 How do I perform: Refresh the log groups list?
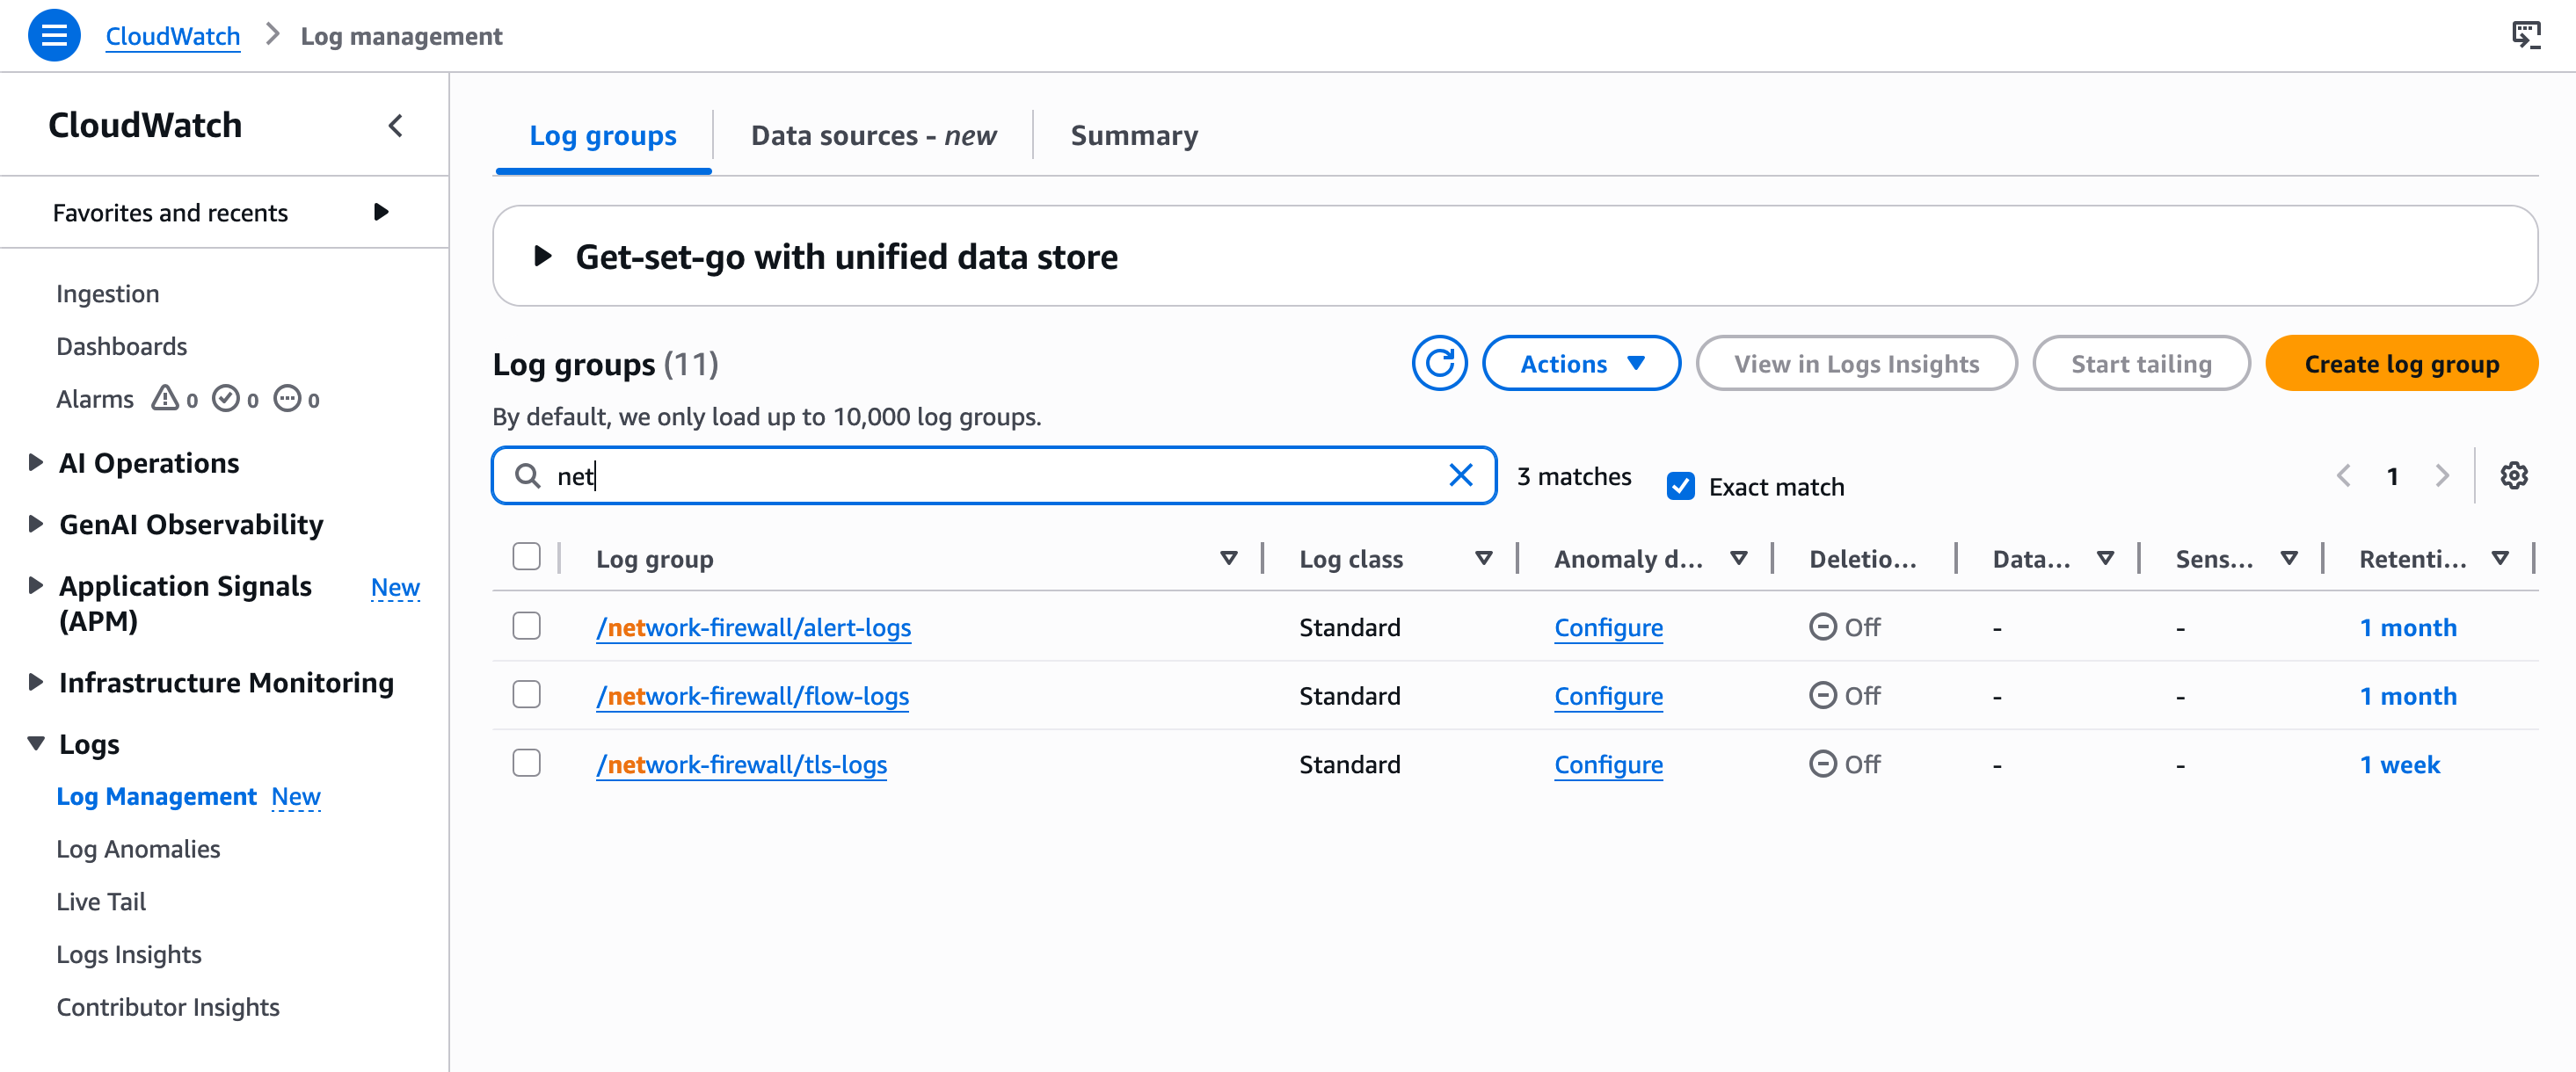(1438, 364)
